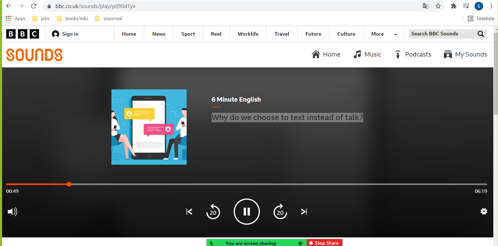Image resolution: width=498 pixels, height=246 pixels.
Task: Open the Sounds orange logo
Action: (34, 55)
